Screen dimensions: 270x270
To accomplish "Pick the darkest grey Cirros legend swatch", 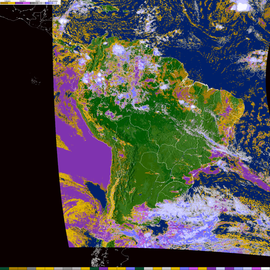I will point(32,3).
